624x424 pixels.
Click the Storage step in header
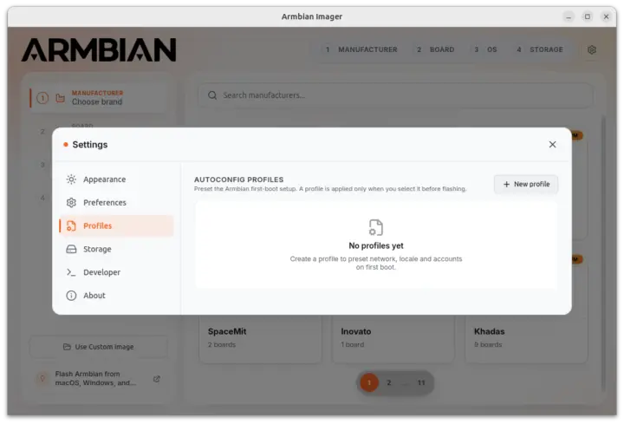pyautogui.click(x=540, y=49)
